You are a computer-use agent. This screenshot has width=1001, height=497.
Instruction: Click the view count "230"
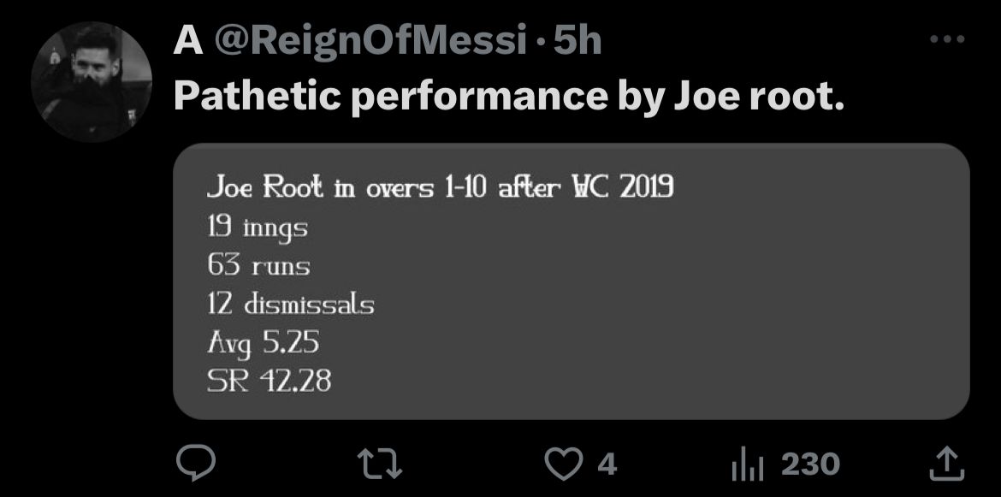[810, 464]
